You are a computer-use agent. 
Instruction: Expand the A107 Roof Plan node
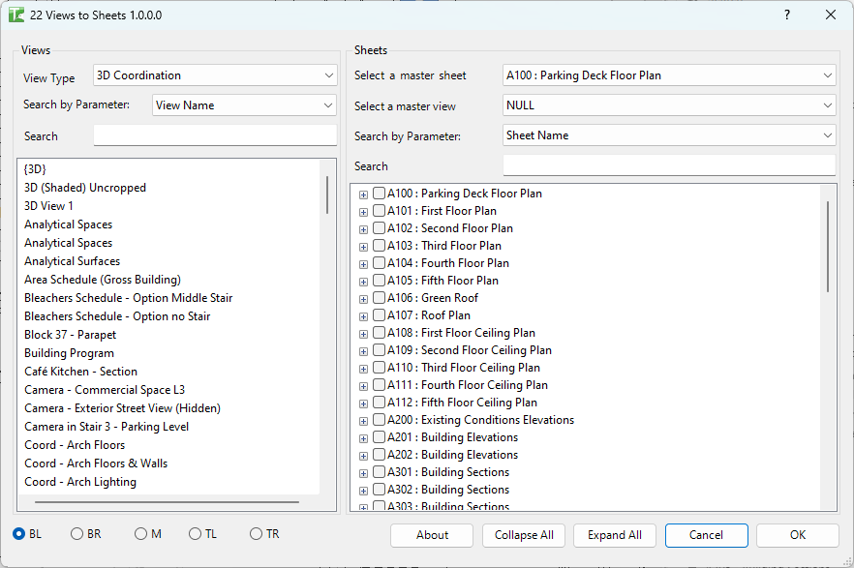(x=363, y=315)
